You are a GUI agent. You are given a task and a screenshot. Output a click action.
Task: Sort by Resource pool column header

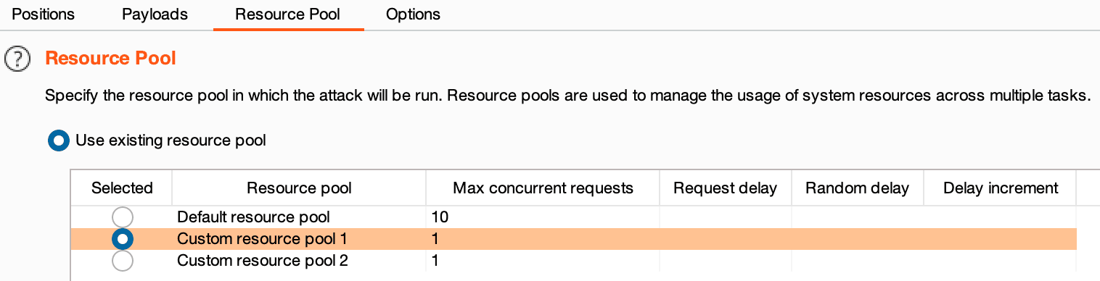(x=299, y=188)
